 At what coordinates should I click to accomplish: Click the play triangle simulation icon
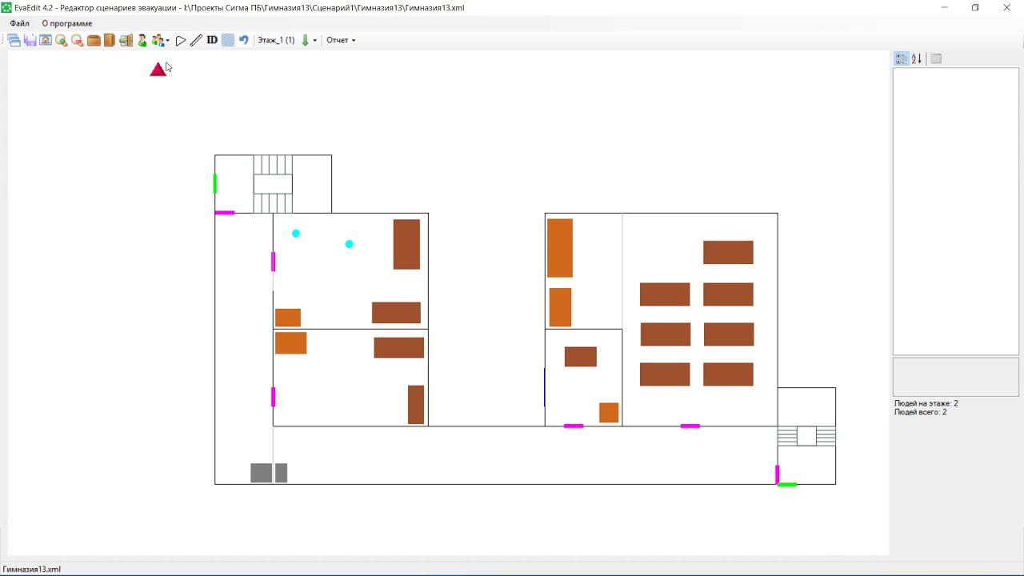click(181, 40)
